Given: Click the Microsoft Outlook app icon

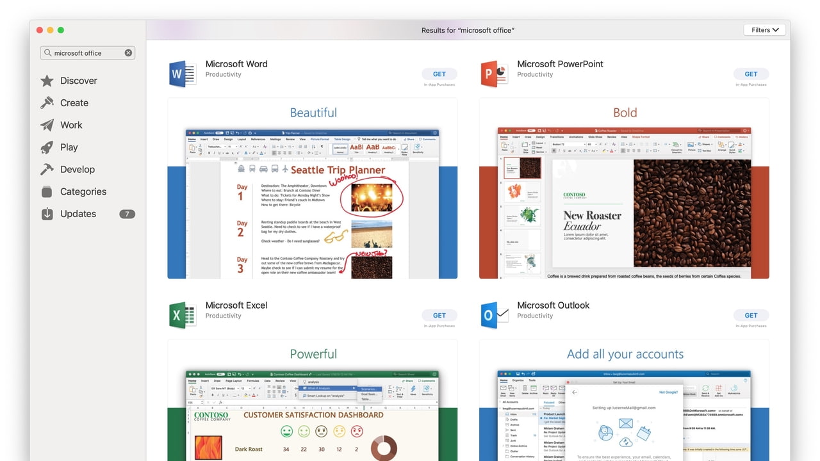Looking at the screenshot, I should (x=494, y=315).
